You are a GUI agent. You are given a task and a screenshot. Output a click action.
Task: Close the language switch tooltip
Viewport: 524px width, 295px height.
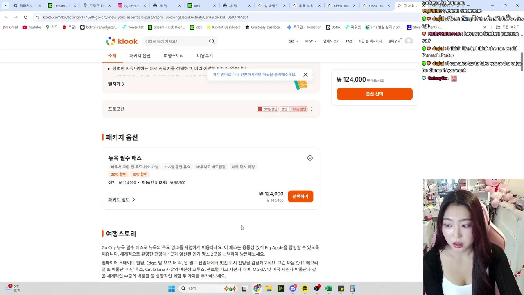[x=305, y=75]
